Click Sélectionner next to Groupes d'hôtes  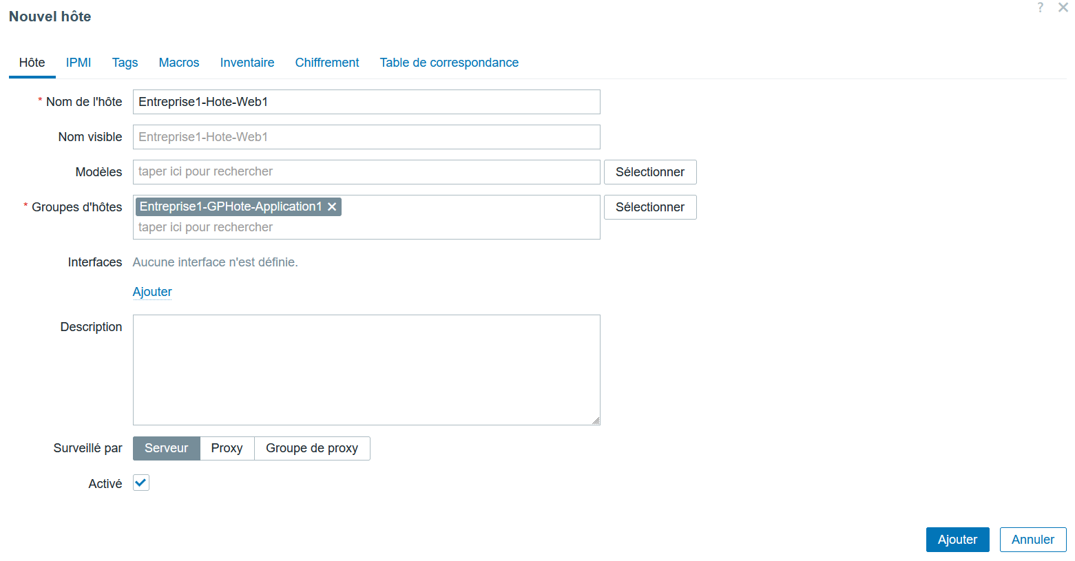(x=650, y=207)
